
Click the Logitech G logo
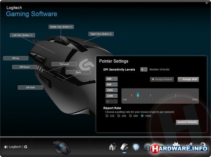(16, 147)
